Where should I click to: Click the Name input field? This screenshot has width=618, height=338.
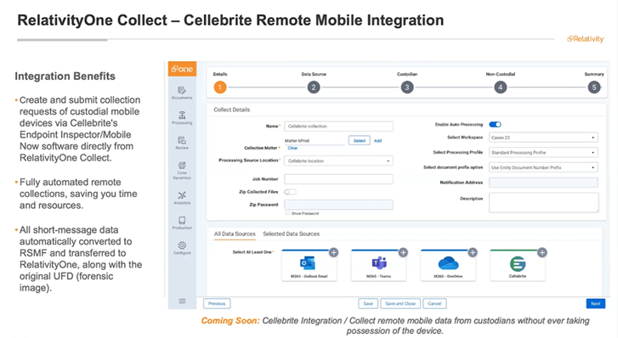[338, 126]
